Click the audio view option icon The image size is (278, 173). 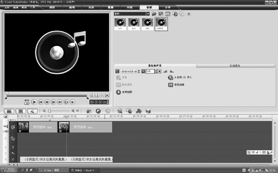coord(119,92)
